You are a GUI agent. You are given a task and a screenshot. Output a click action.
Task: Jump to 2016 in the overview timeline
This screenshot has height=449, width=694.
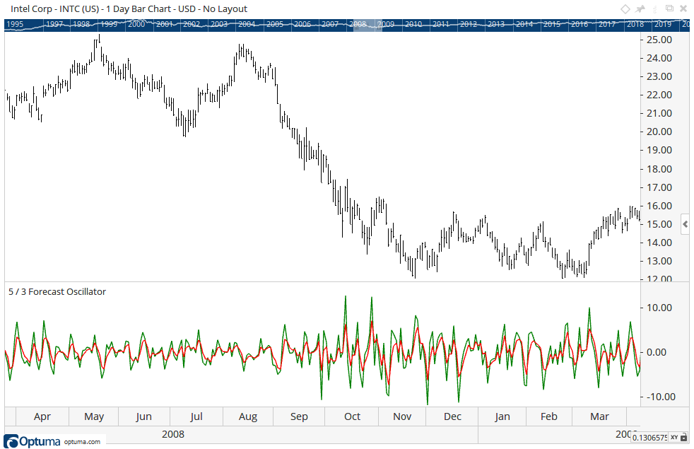coord(580,24)
